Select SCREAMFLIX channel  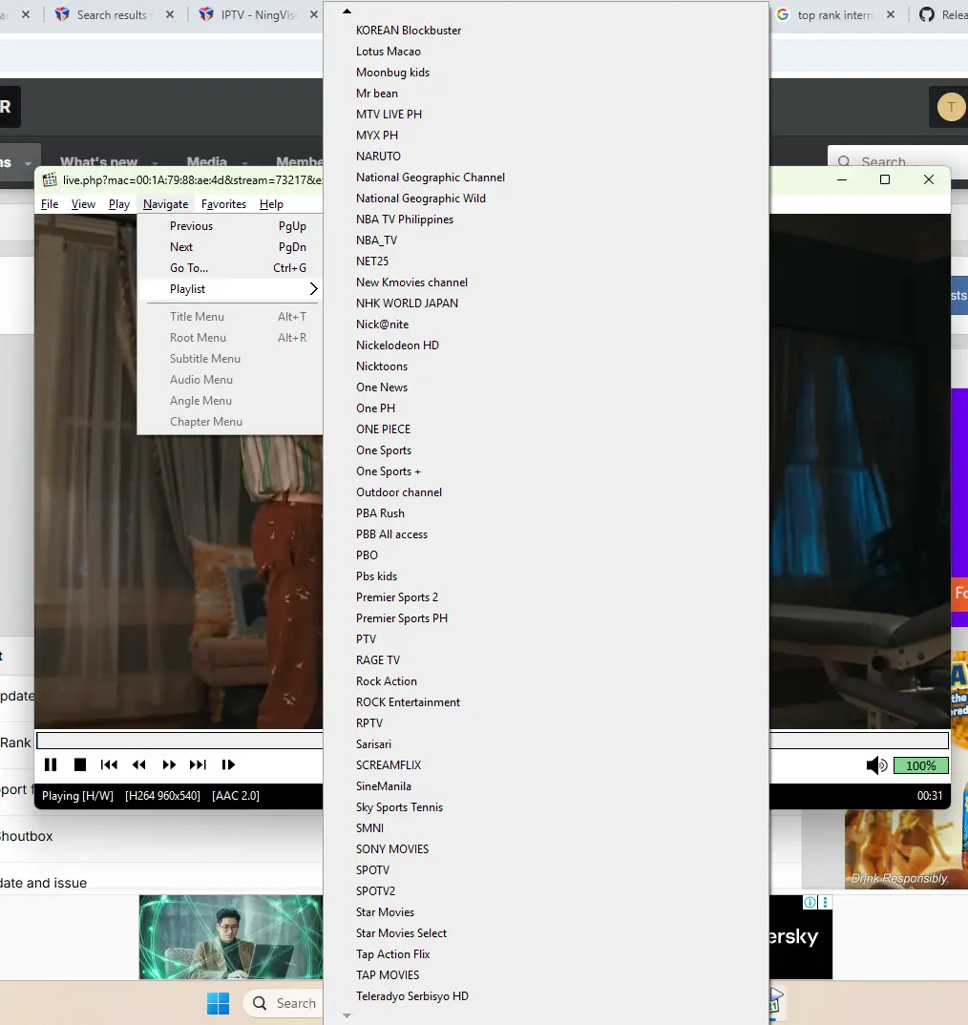point(389,764)
